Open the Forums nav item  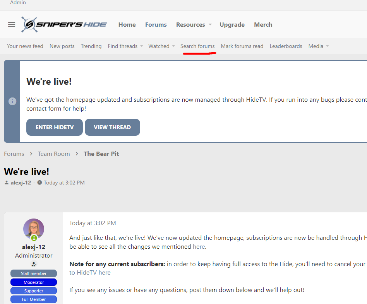click(156, 24)
